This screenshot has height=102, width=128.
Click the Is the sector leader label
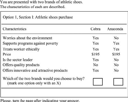tap(18, 60)
